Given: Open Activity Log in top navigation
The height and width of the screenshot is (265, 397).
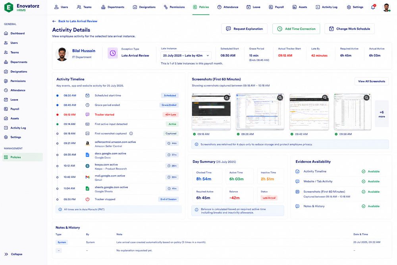Looking at the screenshot, I should [326, 7].
